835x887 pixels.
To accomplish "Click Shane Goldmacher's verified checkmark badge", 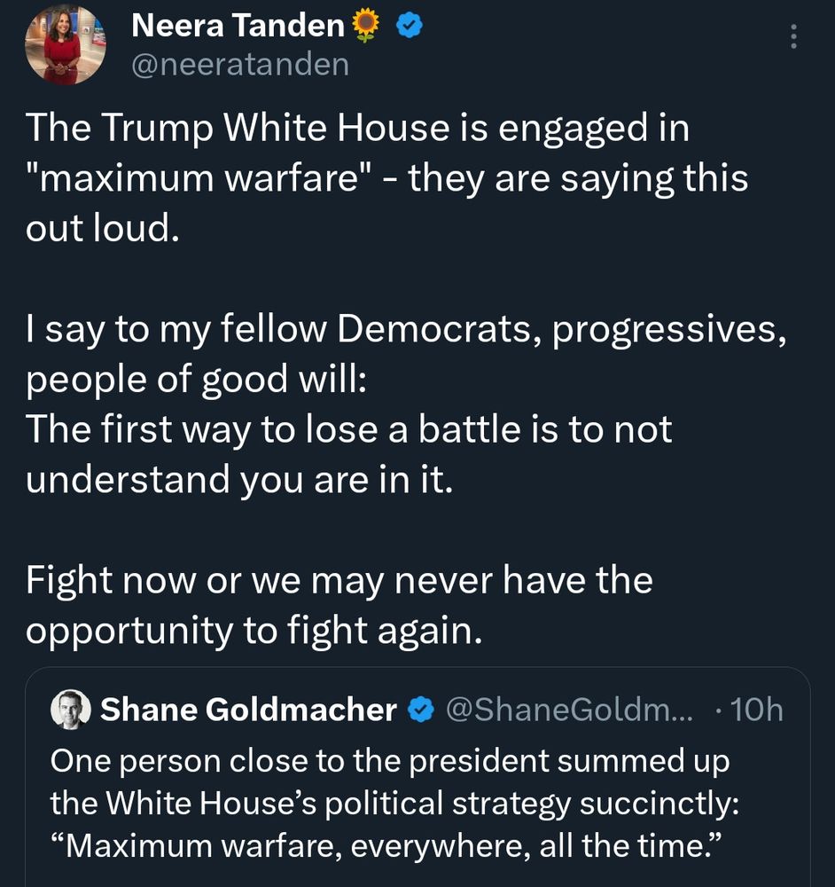I will coord(421,710).
